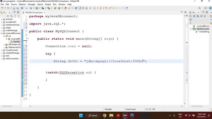Click the Debug bug icon
Image resolution: width=212 pixels, height=119 pixels.
pos(31,8)
